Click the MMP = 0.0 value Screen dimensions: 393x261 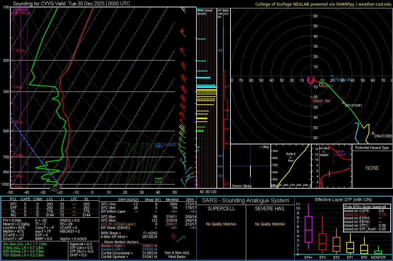pyautogui.click(x=44, y=239)
